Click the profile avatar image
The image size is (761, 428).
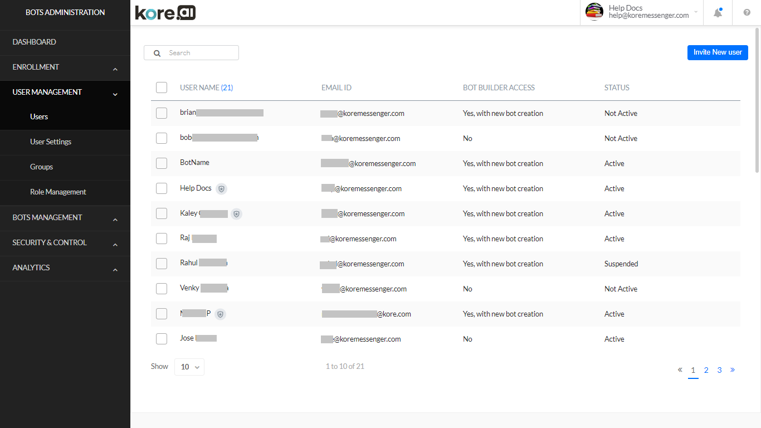(594, 12)
